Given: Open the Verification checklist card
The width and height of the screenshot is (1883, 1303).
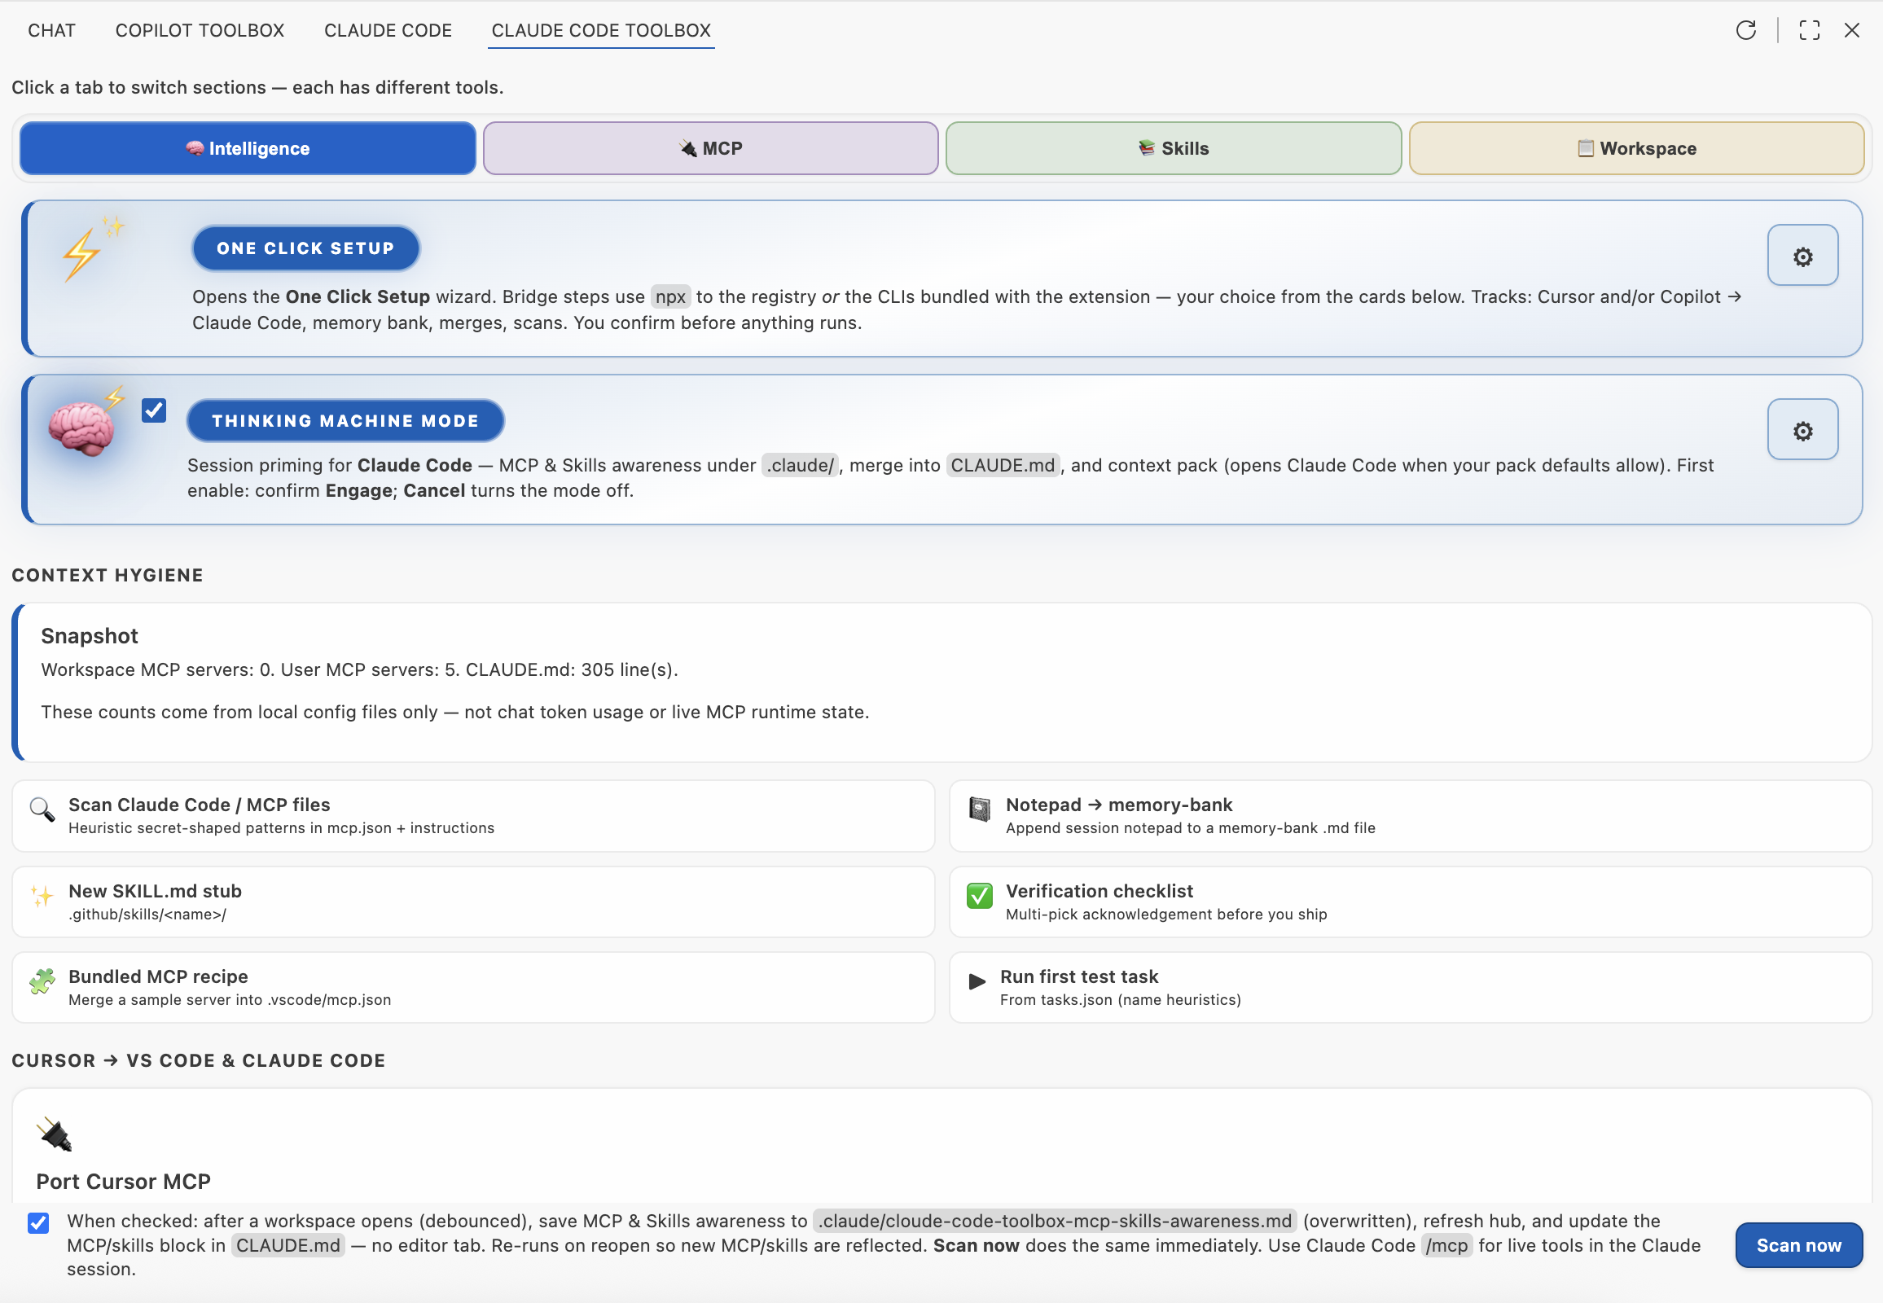Looking at the screenshot, I should pos(1410,902).
